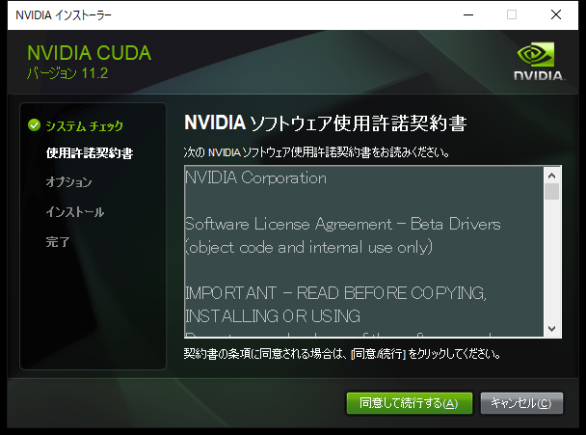Click the バージョン 11.2 version label

[x=67, y=73]
